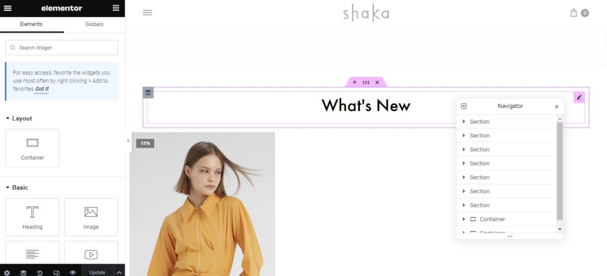
Task: Dismiss tip with the Got It link
Action: [42, 89]
